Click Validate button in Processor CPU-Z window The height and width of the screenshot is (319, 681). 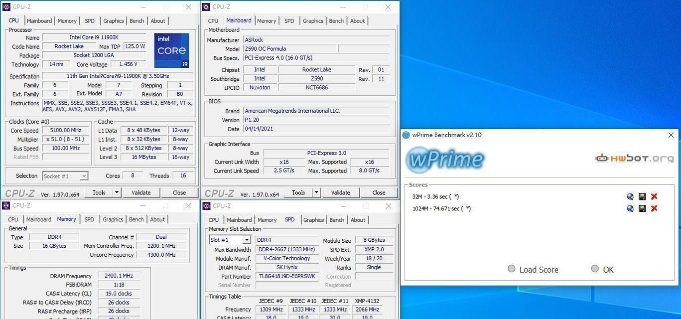click(141, 192)
